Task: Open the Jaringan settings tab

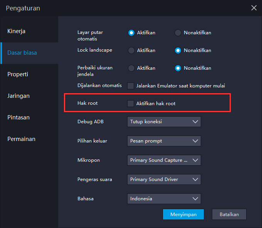Action: point(29,96)
